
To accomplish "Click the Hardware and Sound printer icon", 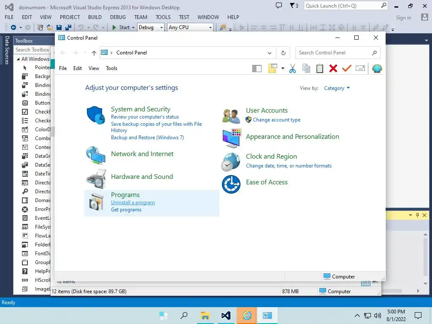I will 96,179.
